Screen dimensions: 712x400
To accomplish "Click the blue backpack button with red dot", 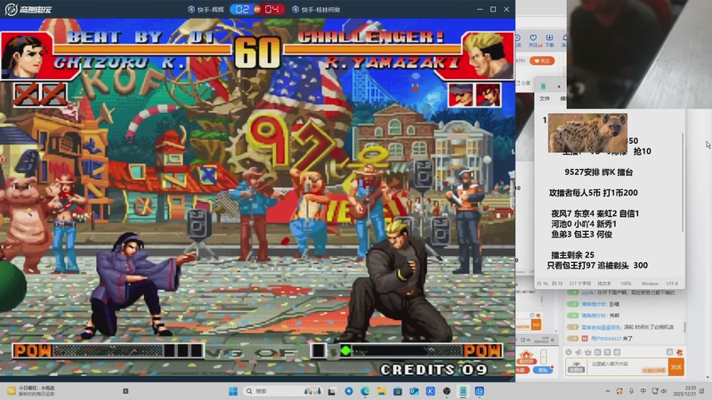I will click(x=544, y=370).
